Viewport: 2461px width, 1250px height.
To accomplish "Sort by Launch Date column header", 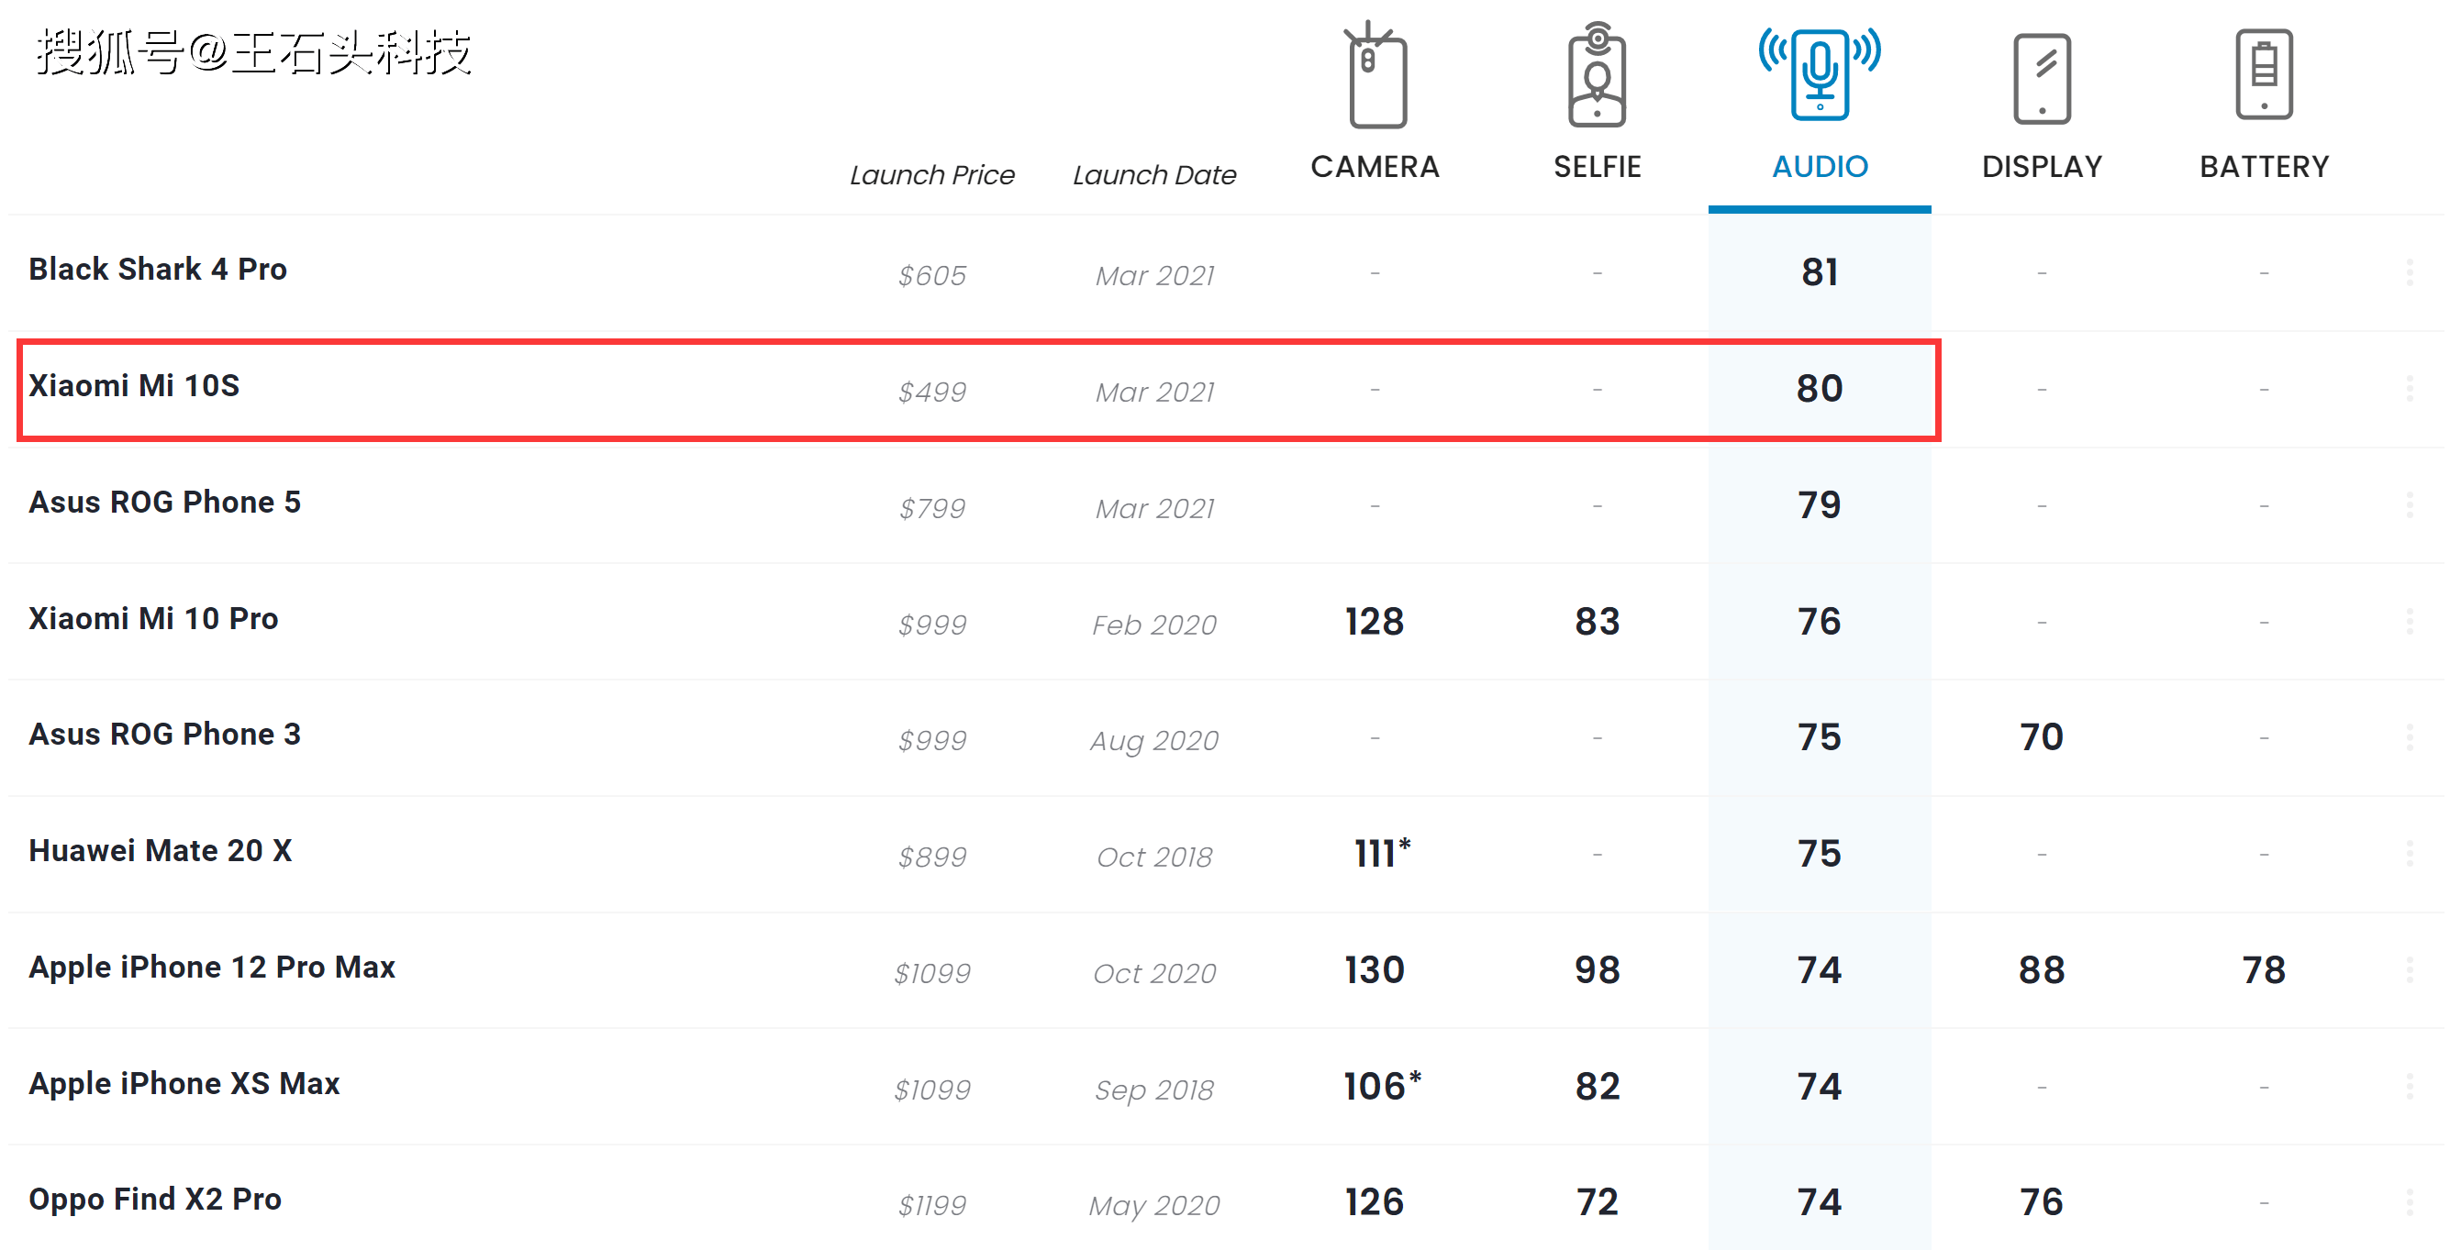I will [1154, 176].
